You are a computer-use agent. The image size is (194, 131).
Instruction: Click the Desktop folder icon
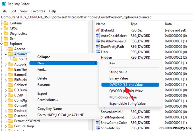point(11,111)
